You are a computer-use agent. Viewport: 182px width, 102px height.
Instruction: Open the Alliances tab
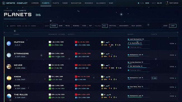point(101,3)
